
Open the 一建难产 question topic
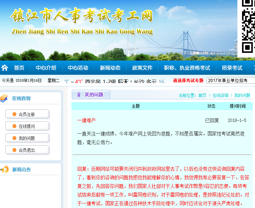tap(86, 120)
